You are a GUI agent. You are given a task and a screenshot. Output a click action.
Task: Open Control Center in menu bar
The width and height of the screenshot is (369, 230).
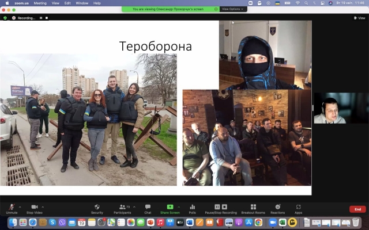coord(322,3)
